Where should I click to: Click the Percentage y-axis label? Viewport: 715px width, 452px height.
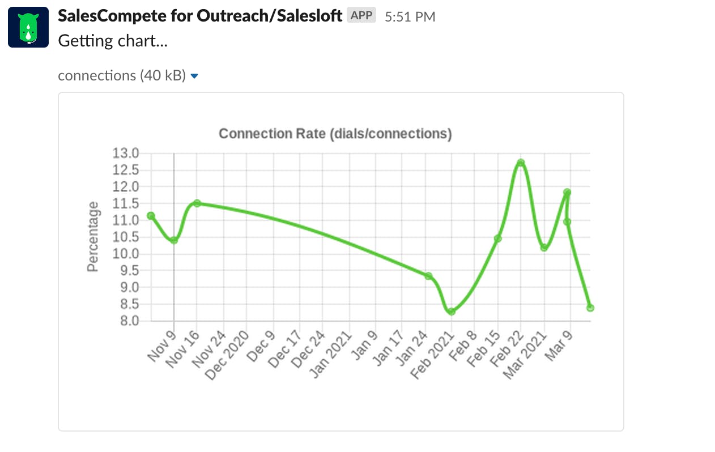[93, 237]
